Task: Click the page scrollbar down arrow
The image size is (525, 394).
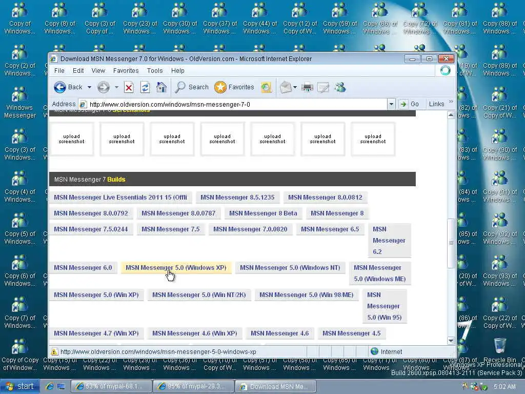Action: coord(451,341)
